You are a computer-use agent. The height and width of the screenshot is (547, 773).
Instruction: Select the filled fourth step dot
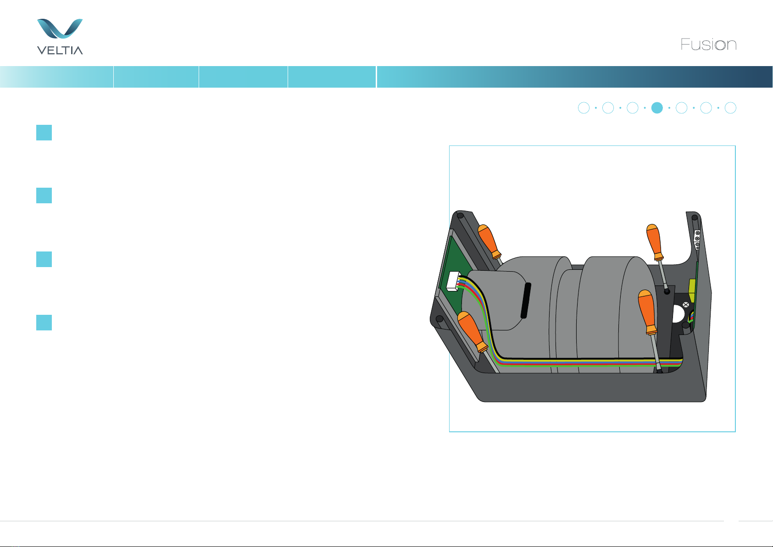[x=657, y=108]
